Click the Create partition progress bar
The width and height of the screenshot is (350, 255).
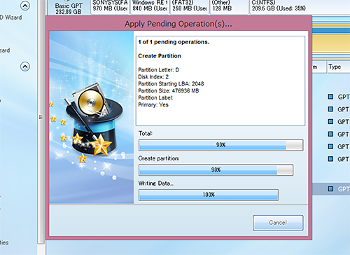pyautogui.click(x=216, y=170)
